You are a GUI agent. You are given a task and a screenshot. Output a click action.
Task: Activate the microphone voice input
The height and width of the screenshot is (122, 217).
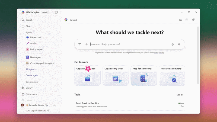point(179,44)
